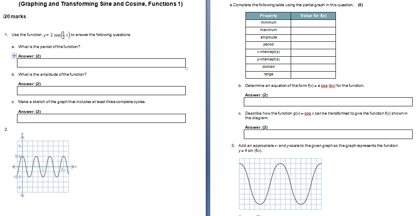The image size is (418, 216).
Task: Click the '/20 marks' text
Action: click(x=15, y=17)
